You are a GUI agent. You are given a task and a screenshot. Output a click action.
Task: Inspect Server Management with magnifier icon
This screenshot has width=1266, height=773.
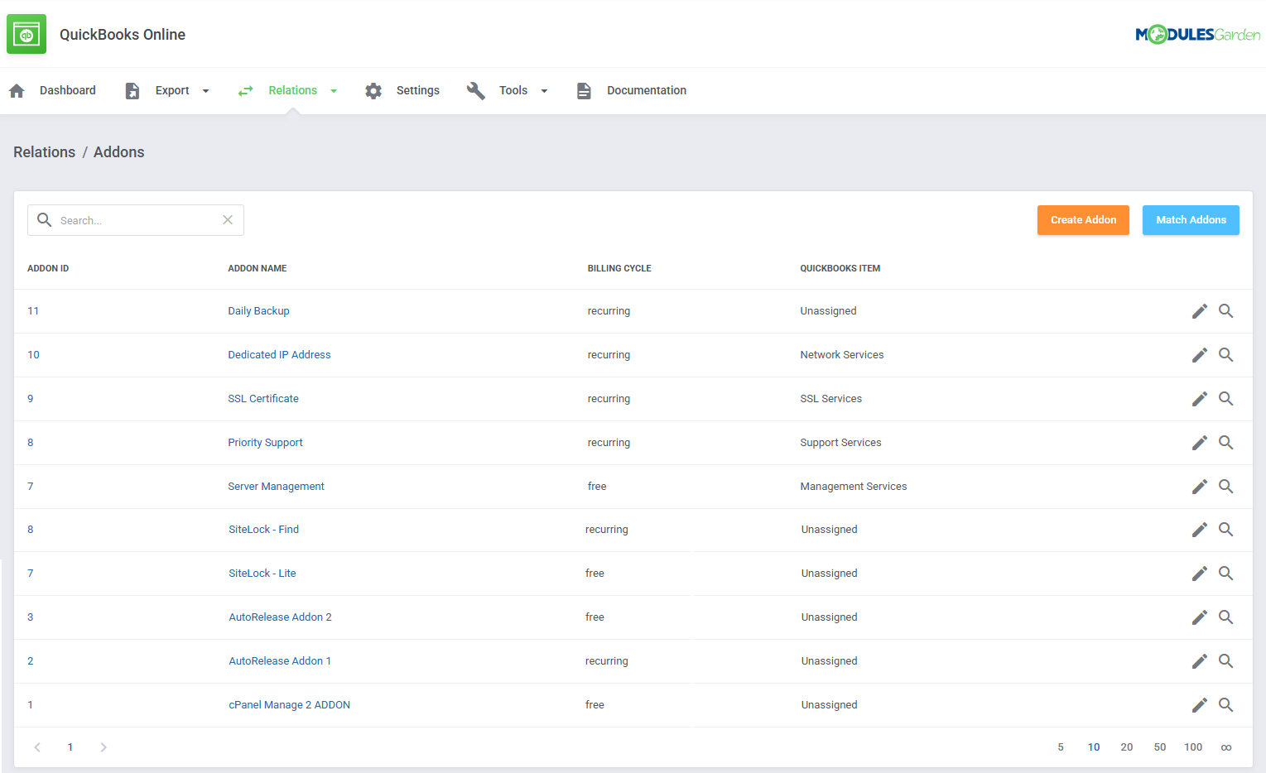(1226, 487)
